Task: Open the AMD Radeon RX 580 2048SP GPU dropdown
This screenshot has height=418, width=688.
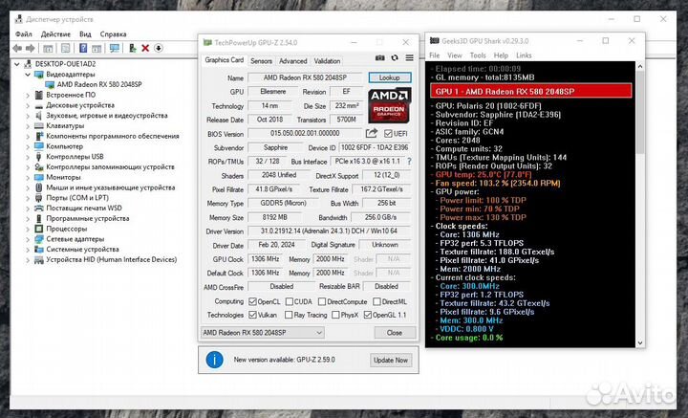Action: click(x=263, y=332)
